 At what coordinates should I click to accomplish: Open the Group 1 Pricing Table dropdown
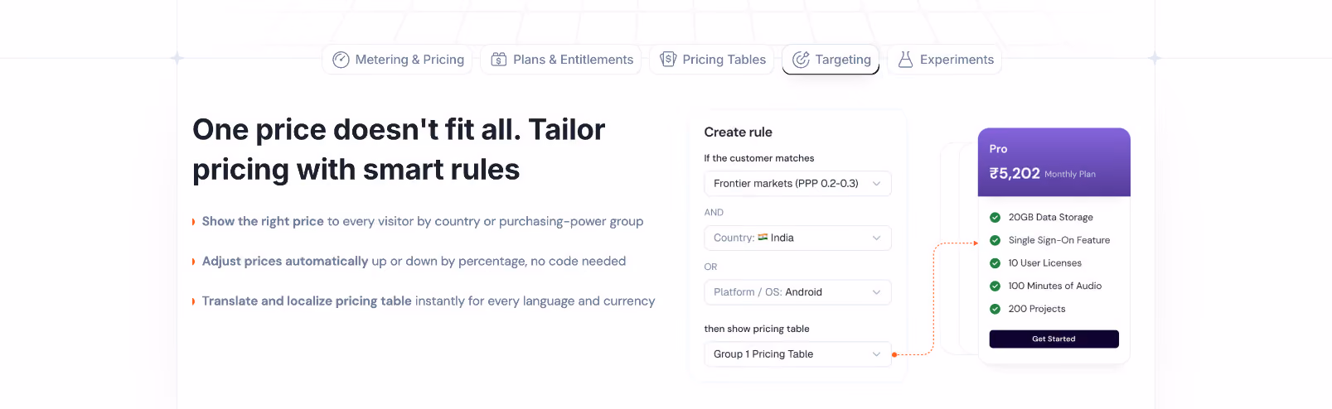tap(797, 354)
